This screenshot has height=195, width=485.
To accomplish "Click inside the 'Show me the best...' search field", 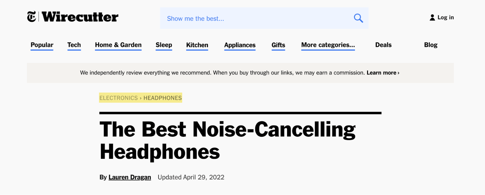I will point(242,18).
